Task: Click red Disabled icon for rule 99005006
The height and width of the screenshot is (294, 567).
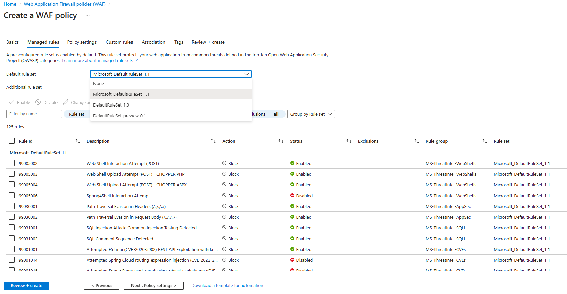Action: 292,196
